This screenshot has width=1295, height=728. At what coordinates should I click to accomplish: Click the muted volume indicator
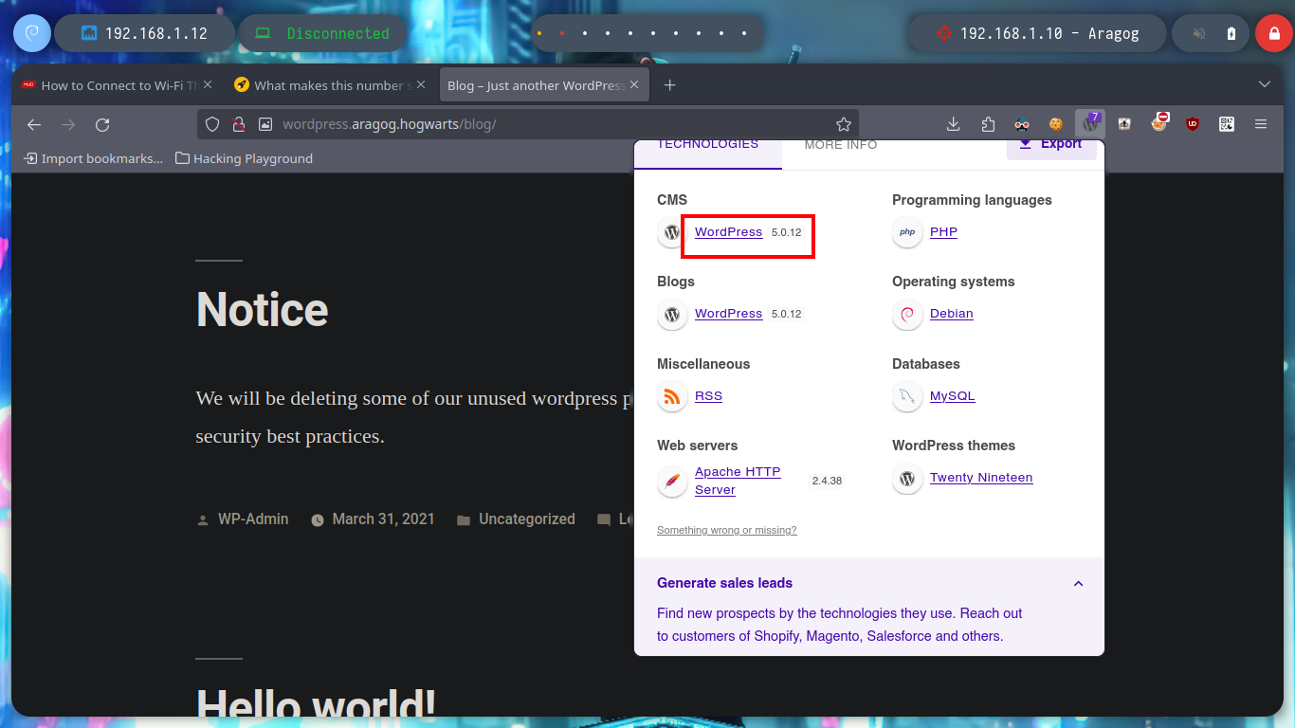(x=1199, y=33)
